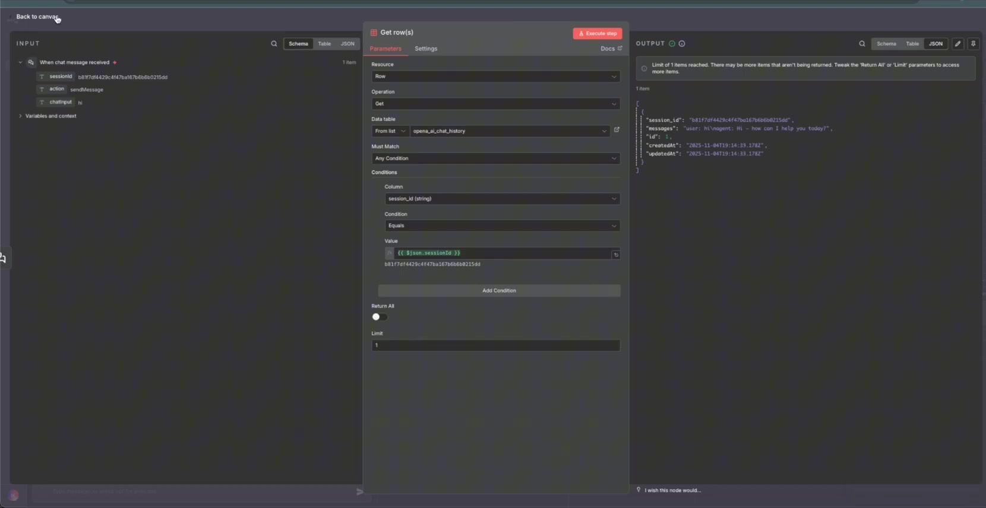This screenshot has width=986, height=508.
Task: Click the Limit input field
Action: tap(496, 345)
